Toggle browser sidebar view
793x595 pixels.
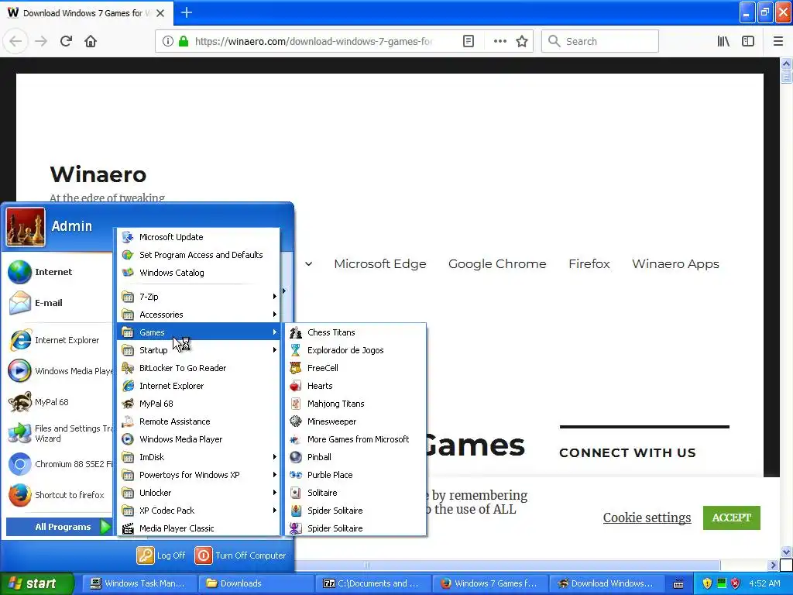point(748,41)
